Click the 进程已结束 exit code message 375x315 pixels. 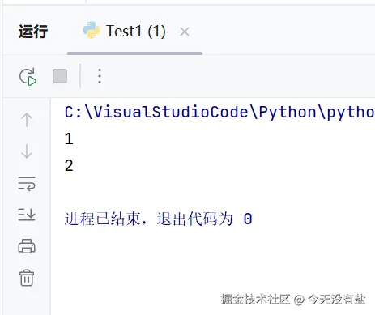[x=158, y=219]
